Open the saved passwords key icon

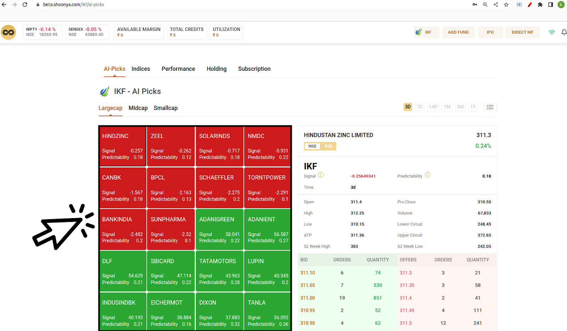pos(475,5)
